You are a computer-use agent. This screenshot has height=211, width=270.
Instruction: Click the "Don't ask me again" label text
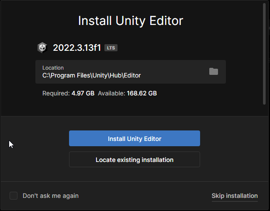pos(51,196)
